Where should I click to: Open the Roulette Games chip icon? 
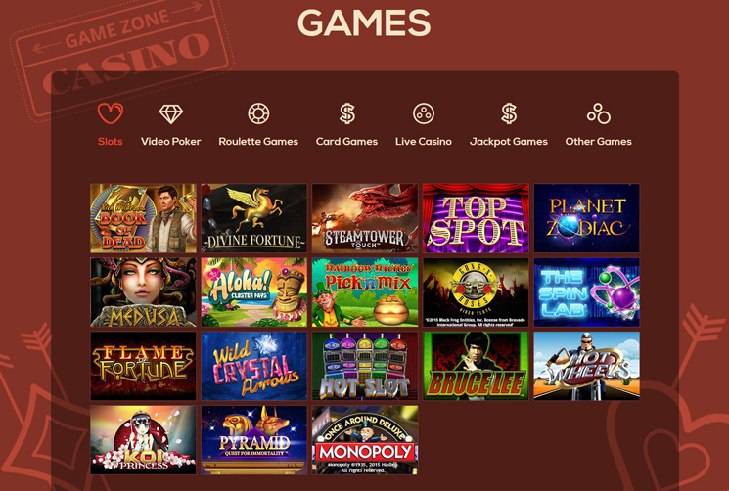coord(258,113)
